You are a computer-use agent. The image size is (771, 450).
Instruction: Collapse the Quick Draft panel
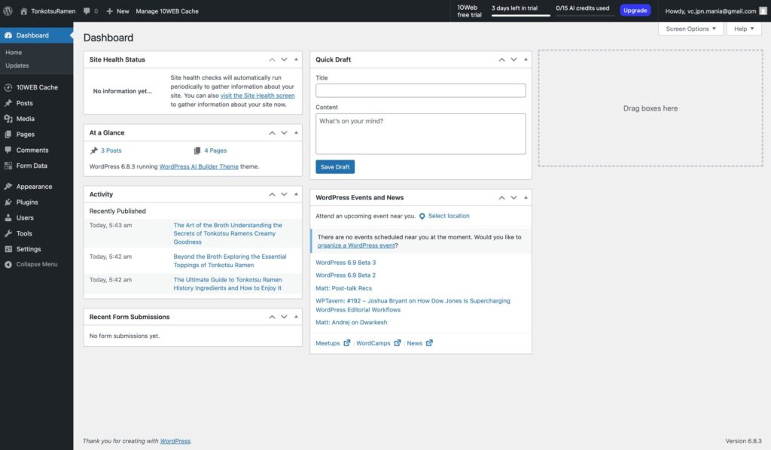pyautogui.click(x=526, y=59)
